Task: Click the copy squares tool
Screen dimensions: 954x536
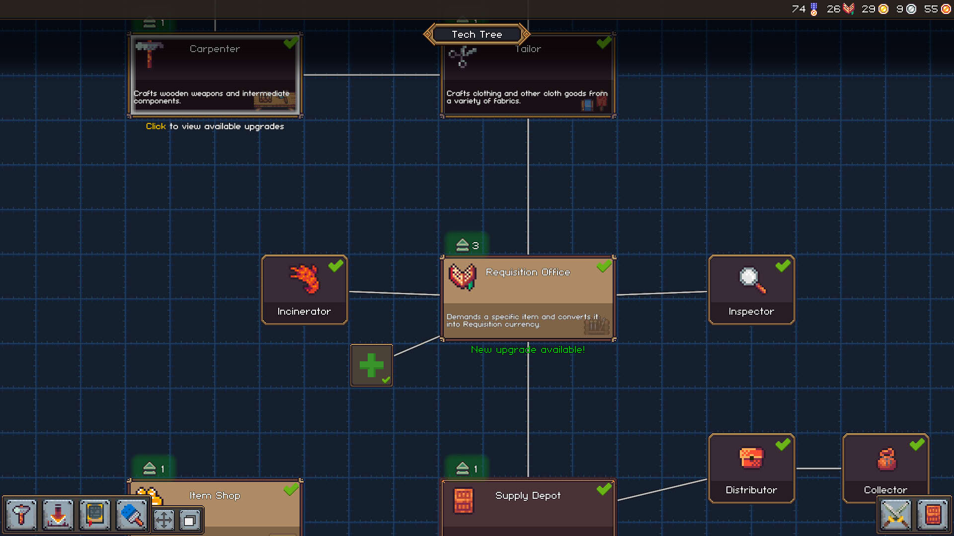Action: click(189, 521)
